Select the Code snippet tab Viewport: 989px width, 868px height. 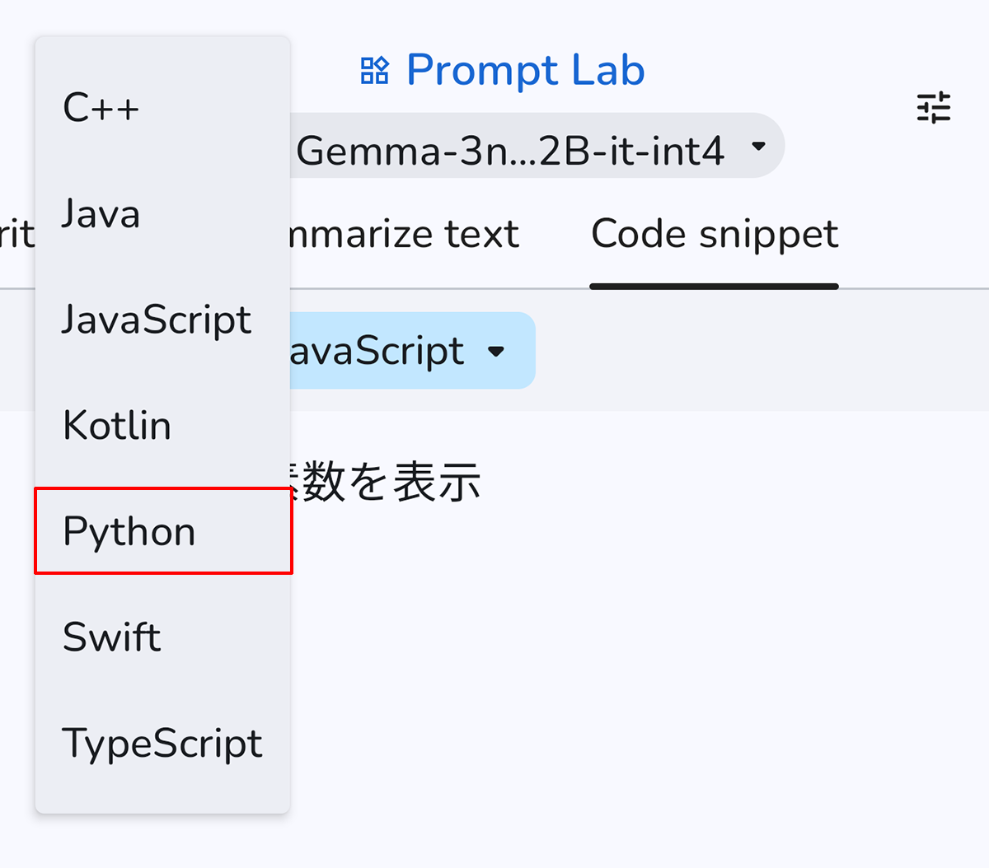(x=715, y=235)
